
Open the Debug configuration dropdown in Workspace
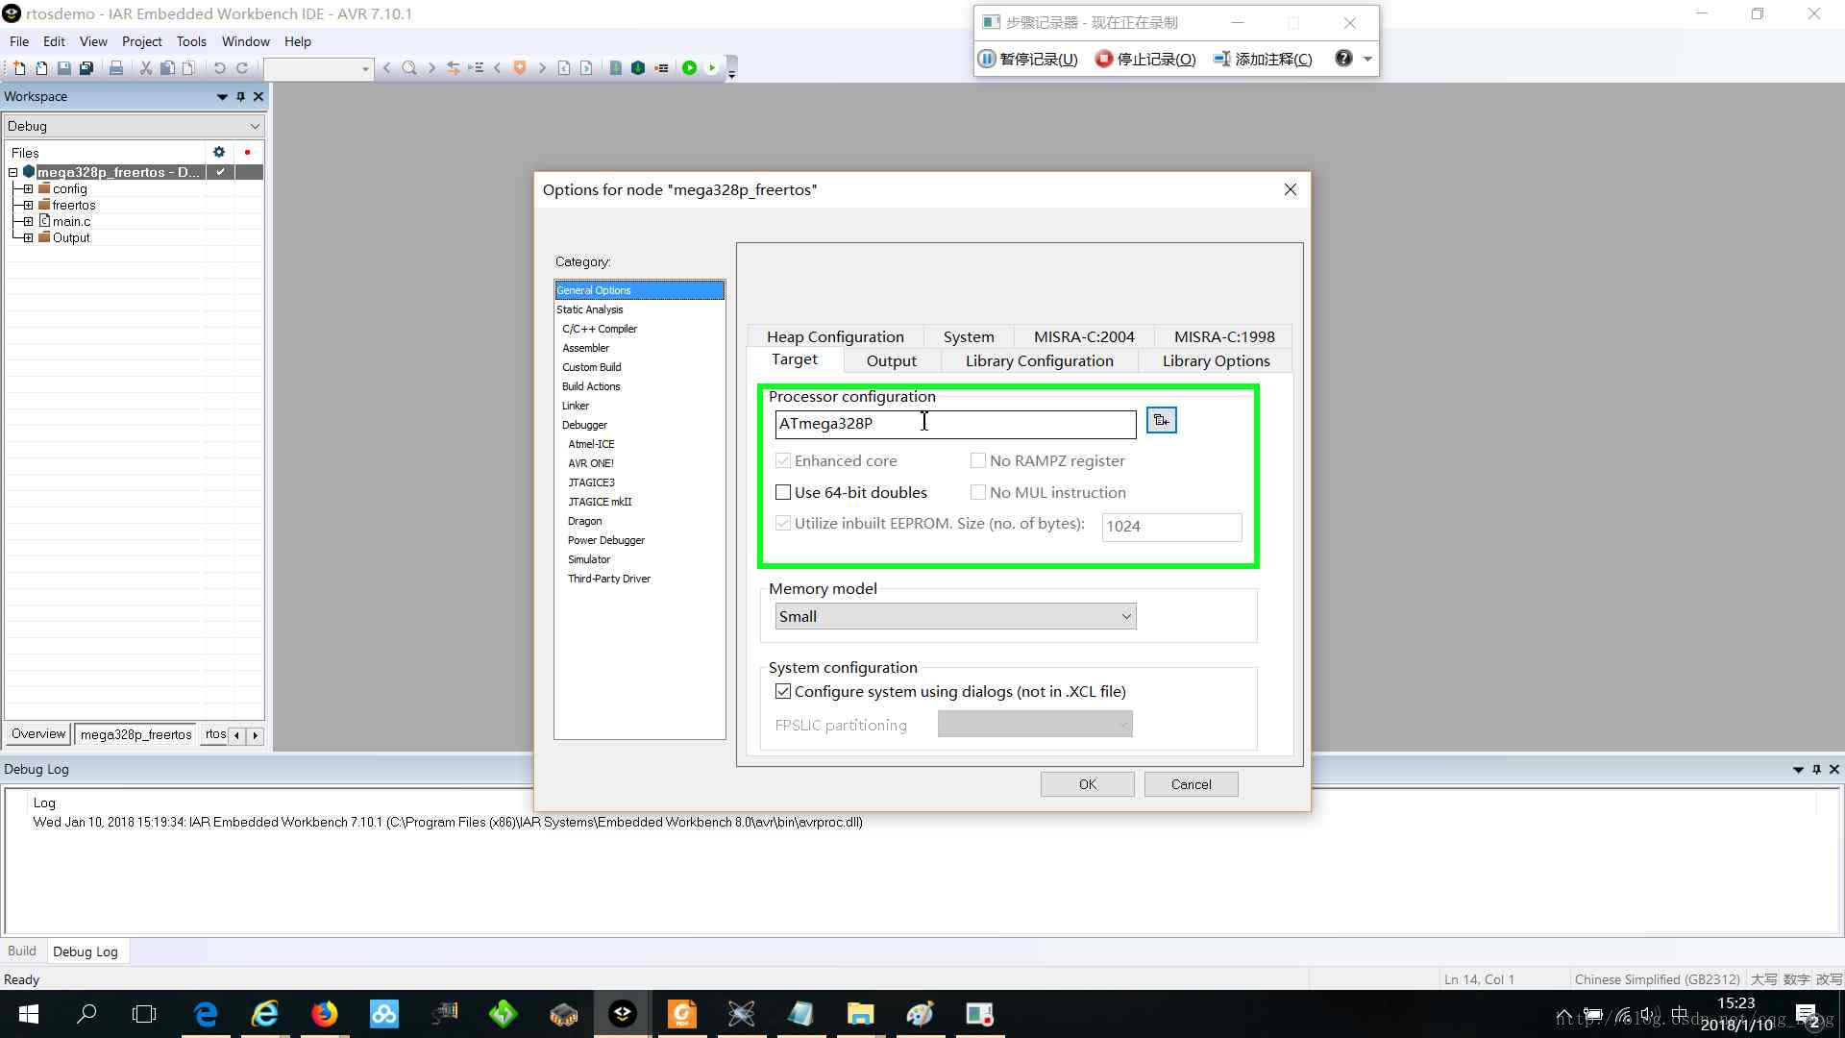135,126
